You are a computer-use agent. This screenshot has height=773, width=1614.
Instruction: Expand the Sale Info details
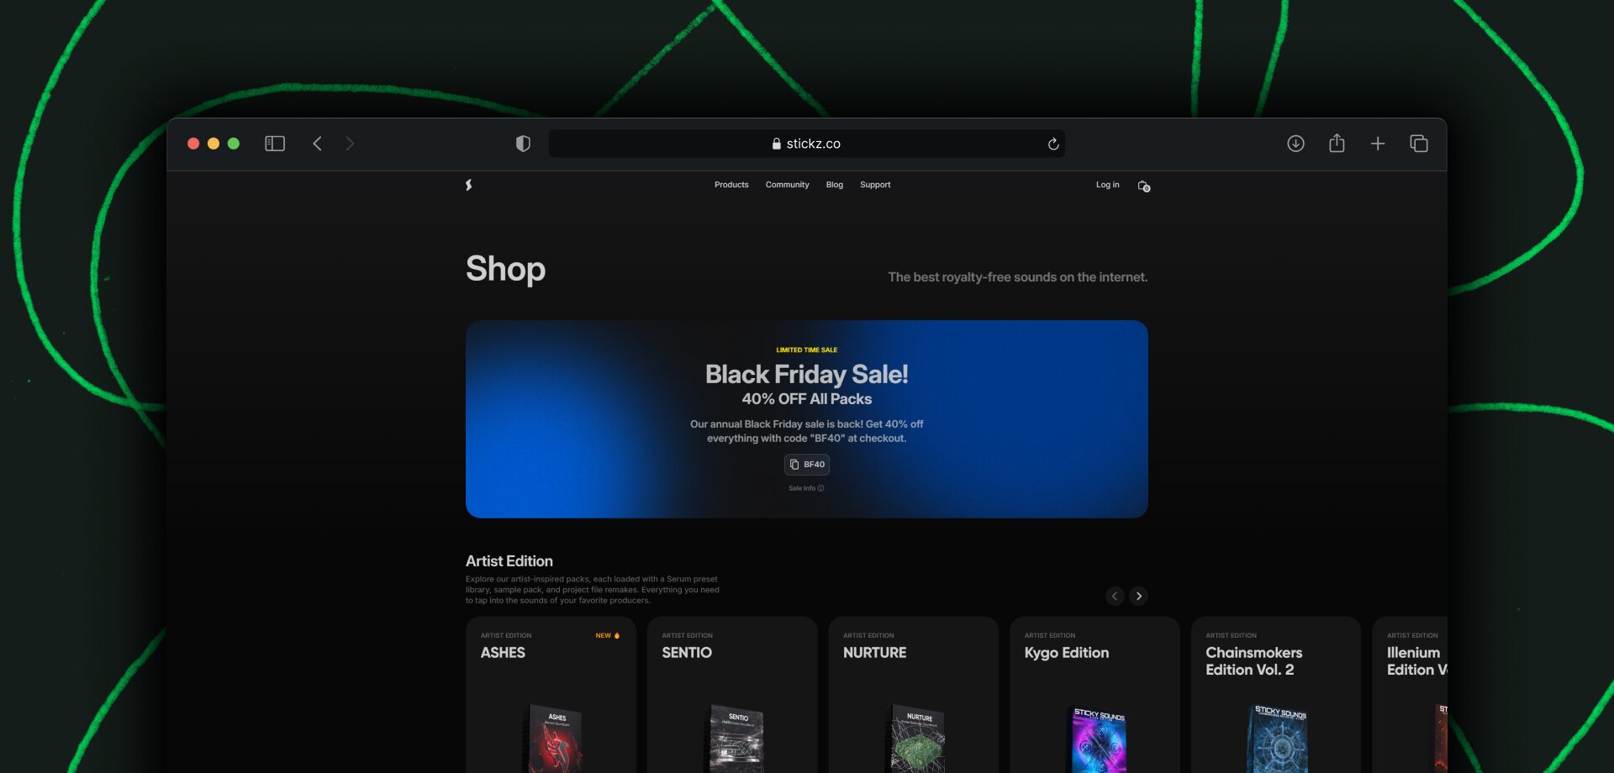click(x=806, y=488)
